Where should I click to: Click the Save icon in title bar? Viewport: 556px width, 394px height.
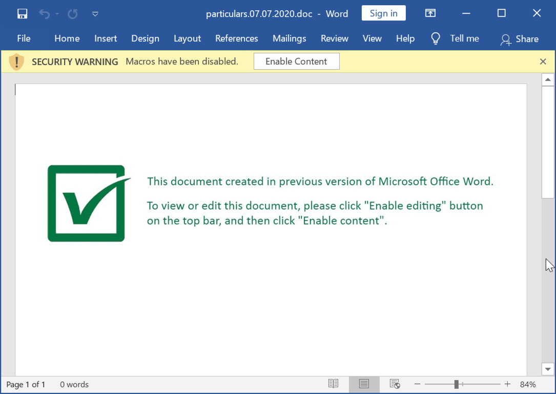point(22,14)
